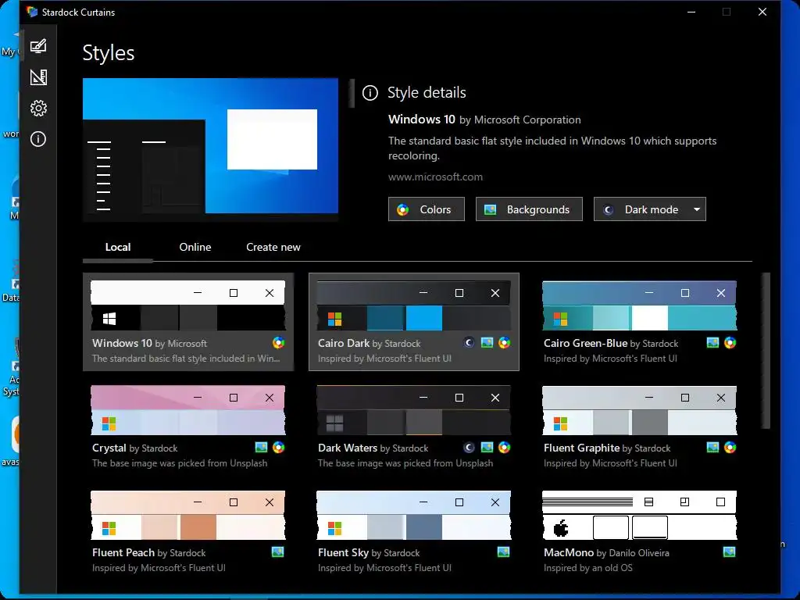Click the background icon on MacMono
Image resolution: width=800 pixels, height=600 pixels.
point(730,552)
